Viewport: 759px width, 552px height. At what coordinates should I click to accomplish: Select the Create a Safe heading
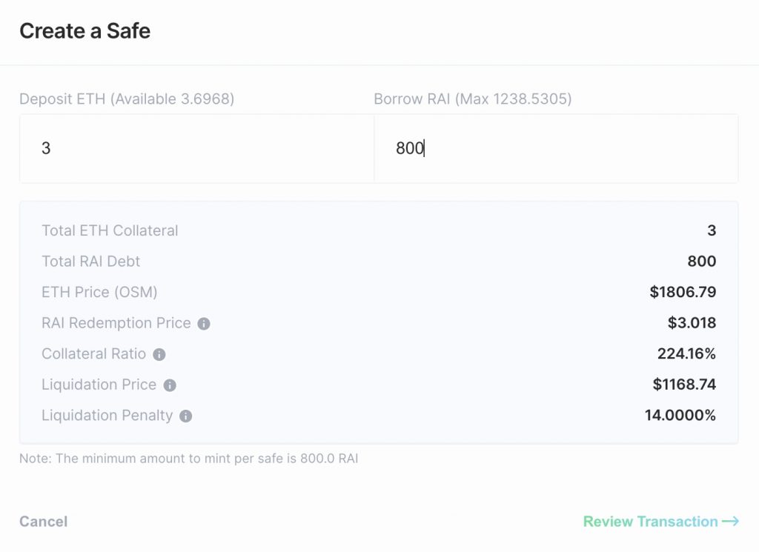point(84,31)
